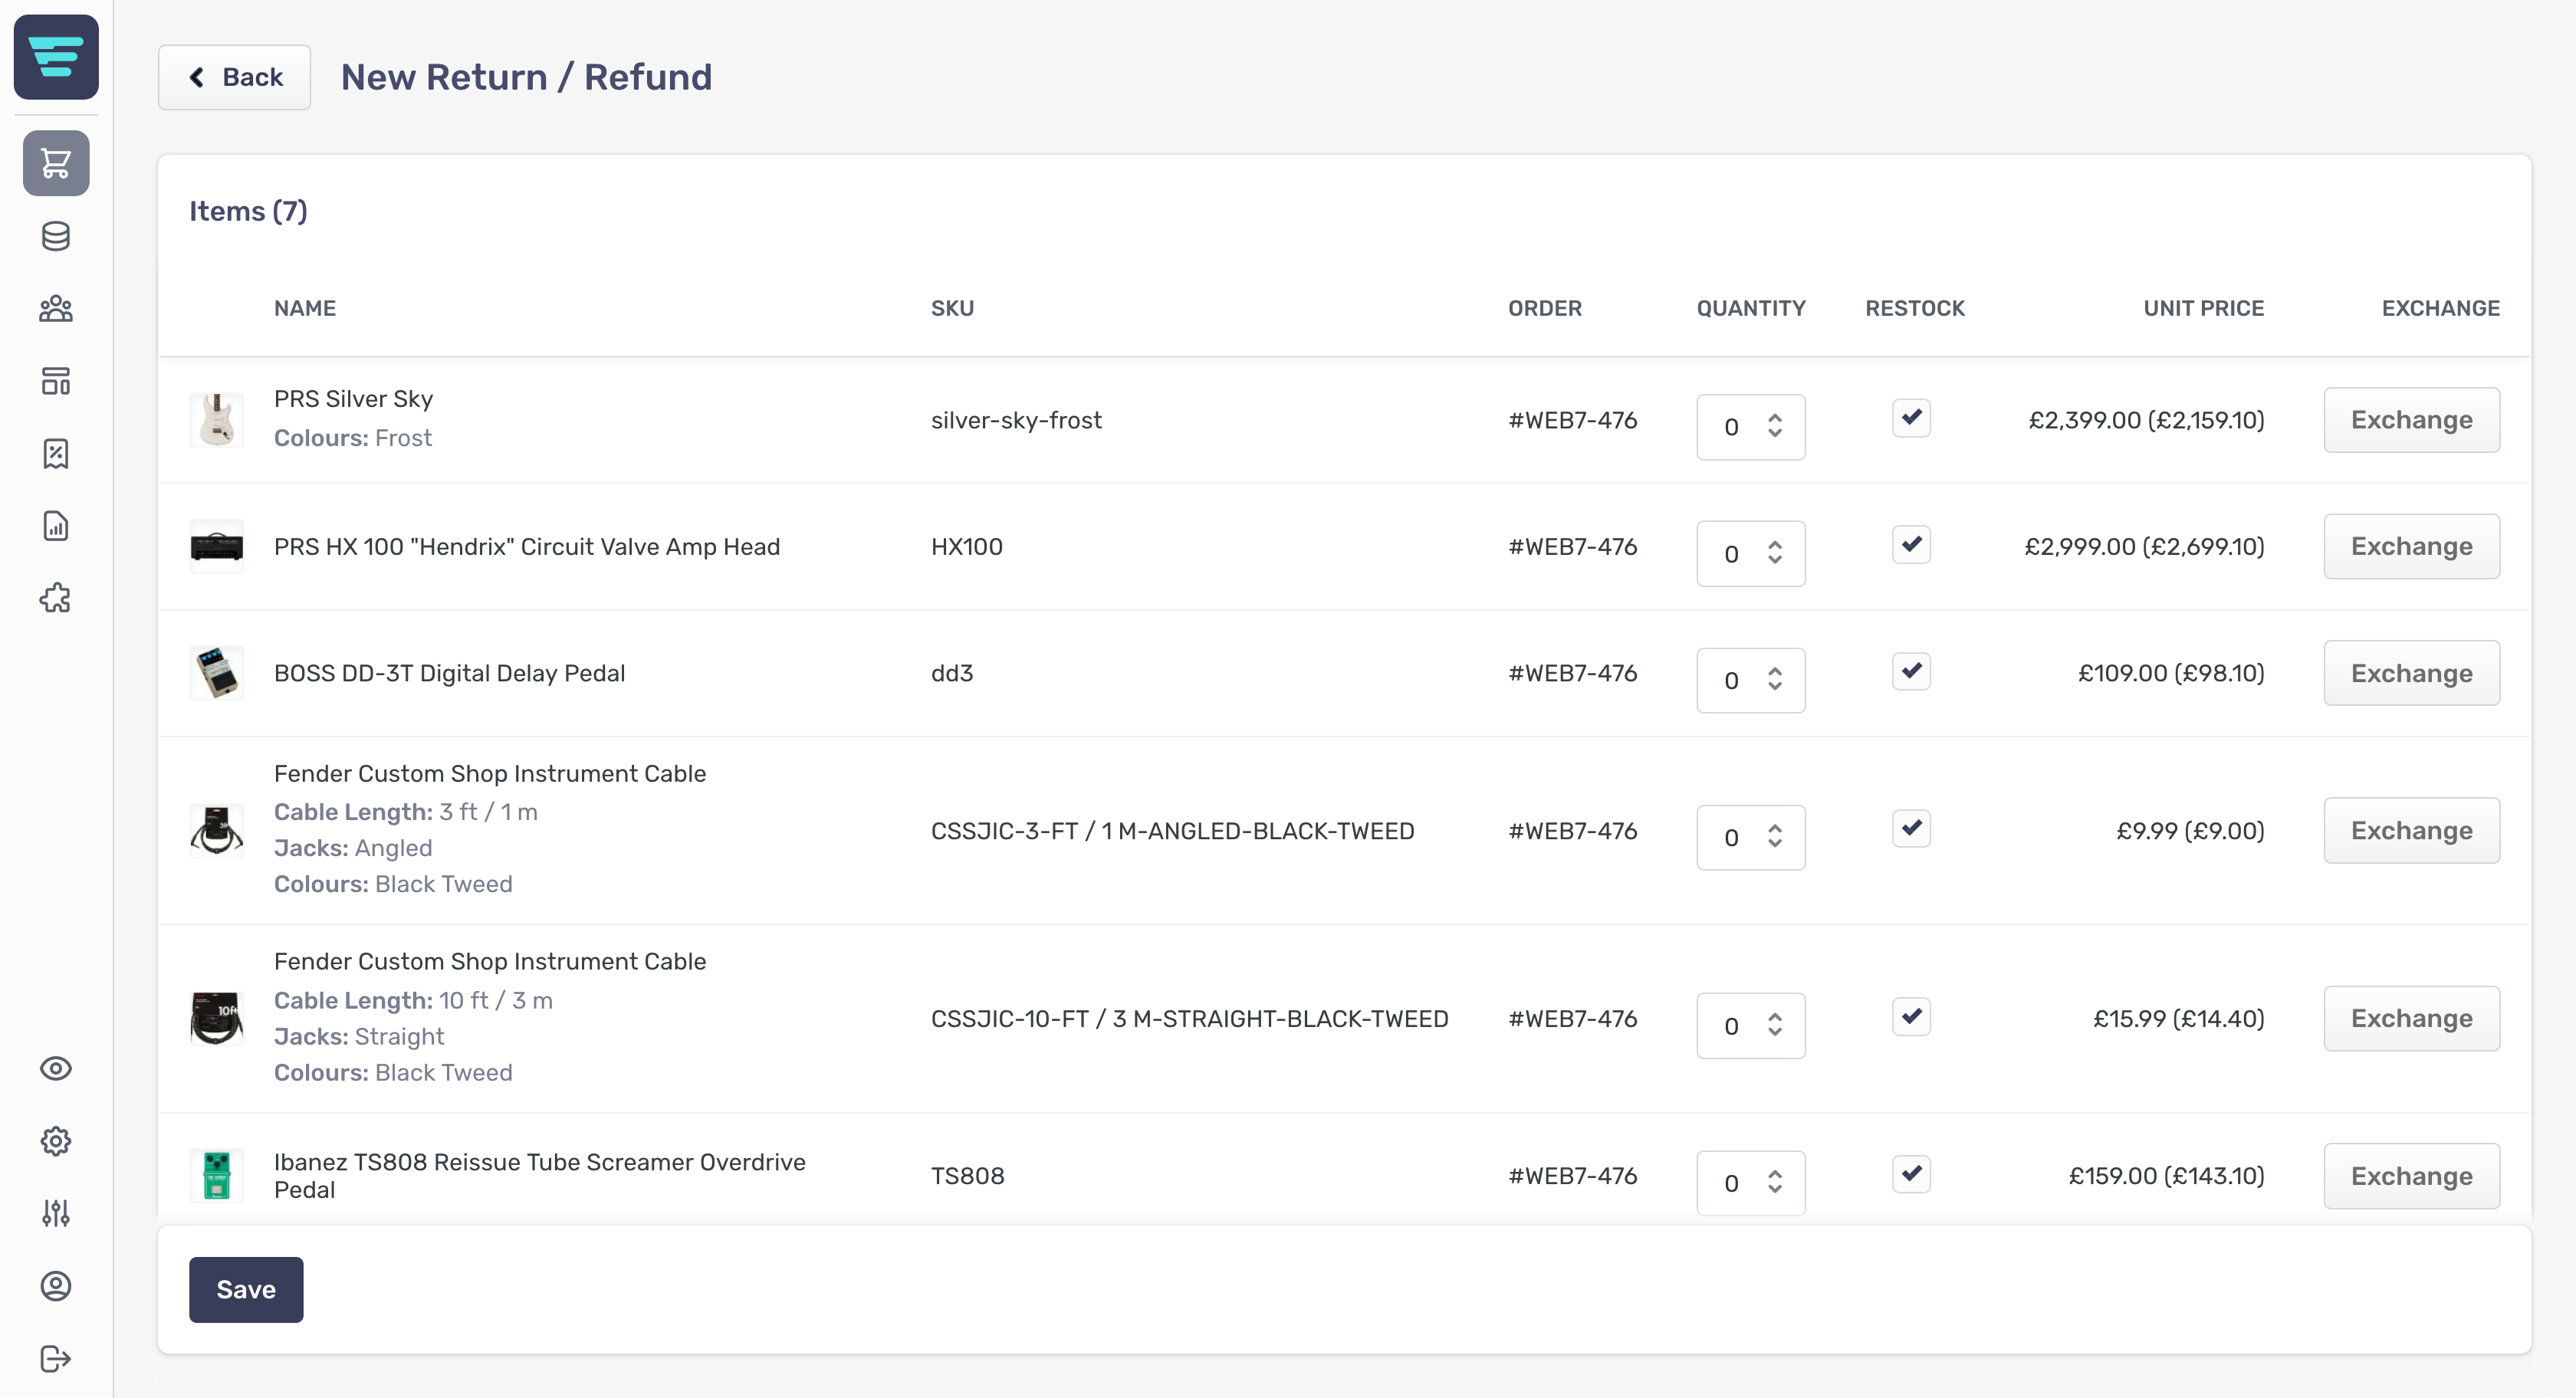Screen dimensions: 2576x1398
Task: Open the database stack icon in sidebar
Action: pos(56,236)
